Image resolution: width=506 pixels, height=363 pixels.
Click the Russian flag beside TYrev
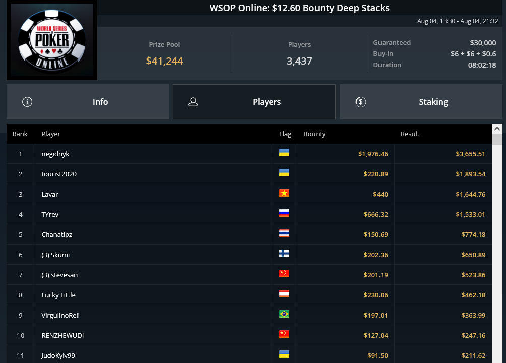[x=284, y=213]
